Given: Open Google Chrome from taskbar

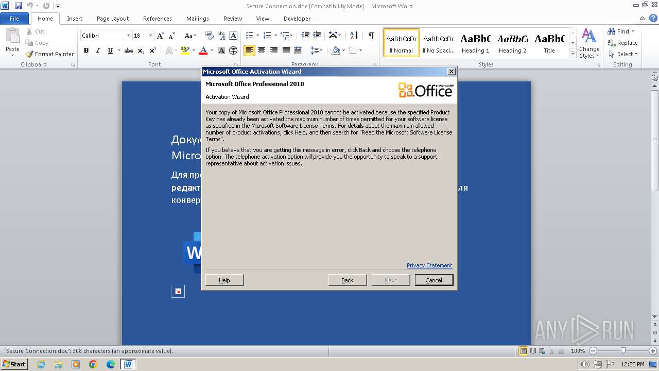Looking at the screenshot, I should [93, 364].
